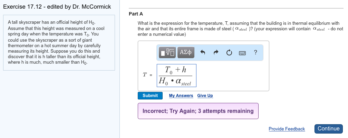Open the math templates (fraction/root) palette
The image size is (348, 138).
168,52
